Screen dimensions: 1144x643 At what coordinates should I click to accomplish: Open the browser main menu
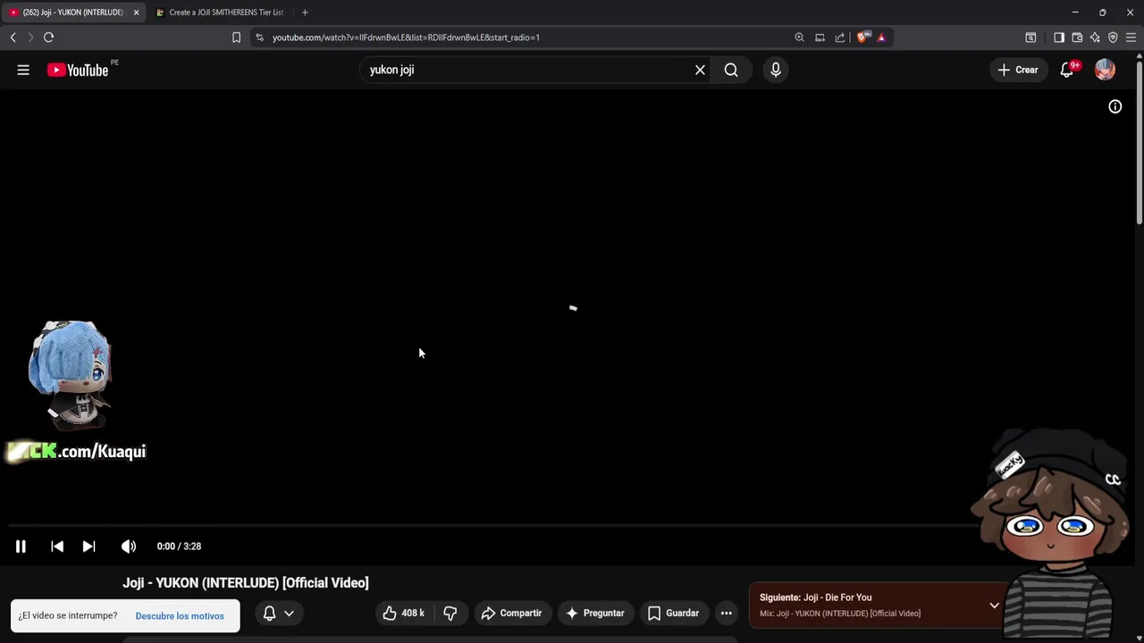click(x=1131, y=38)
